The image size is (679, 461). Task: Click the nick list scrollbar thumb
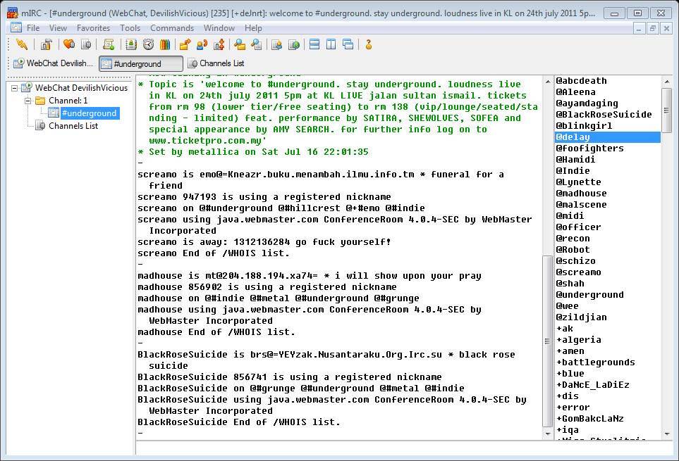point(667,110)
